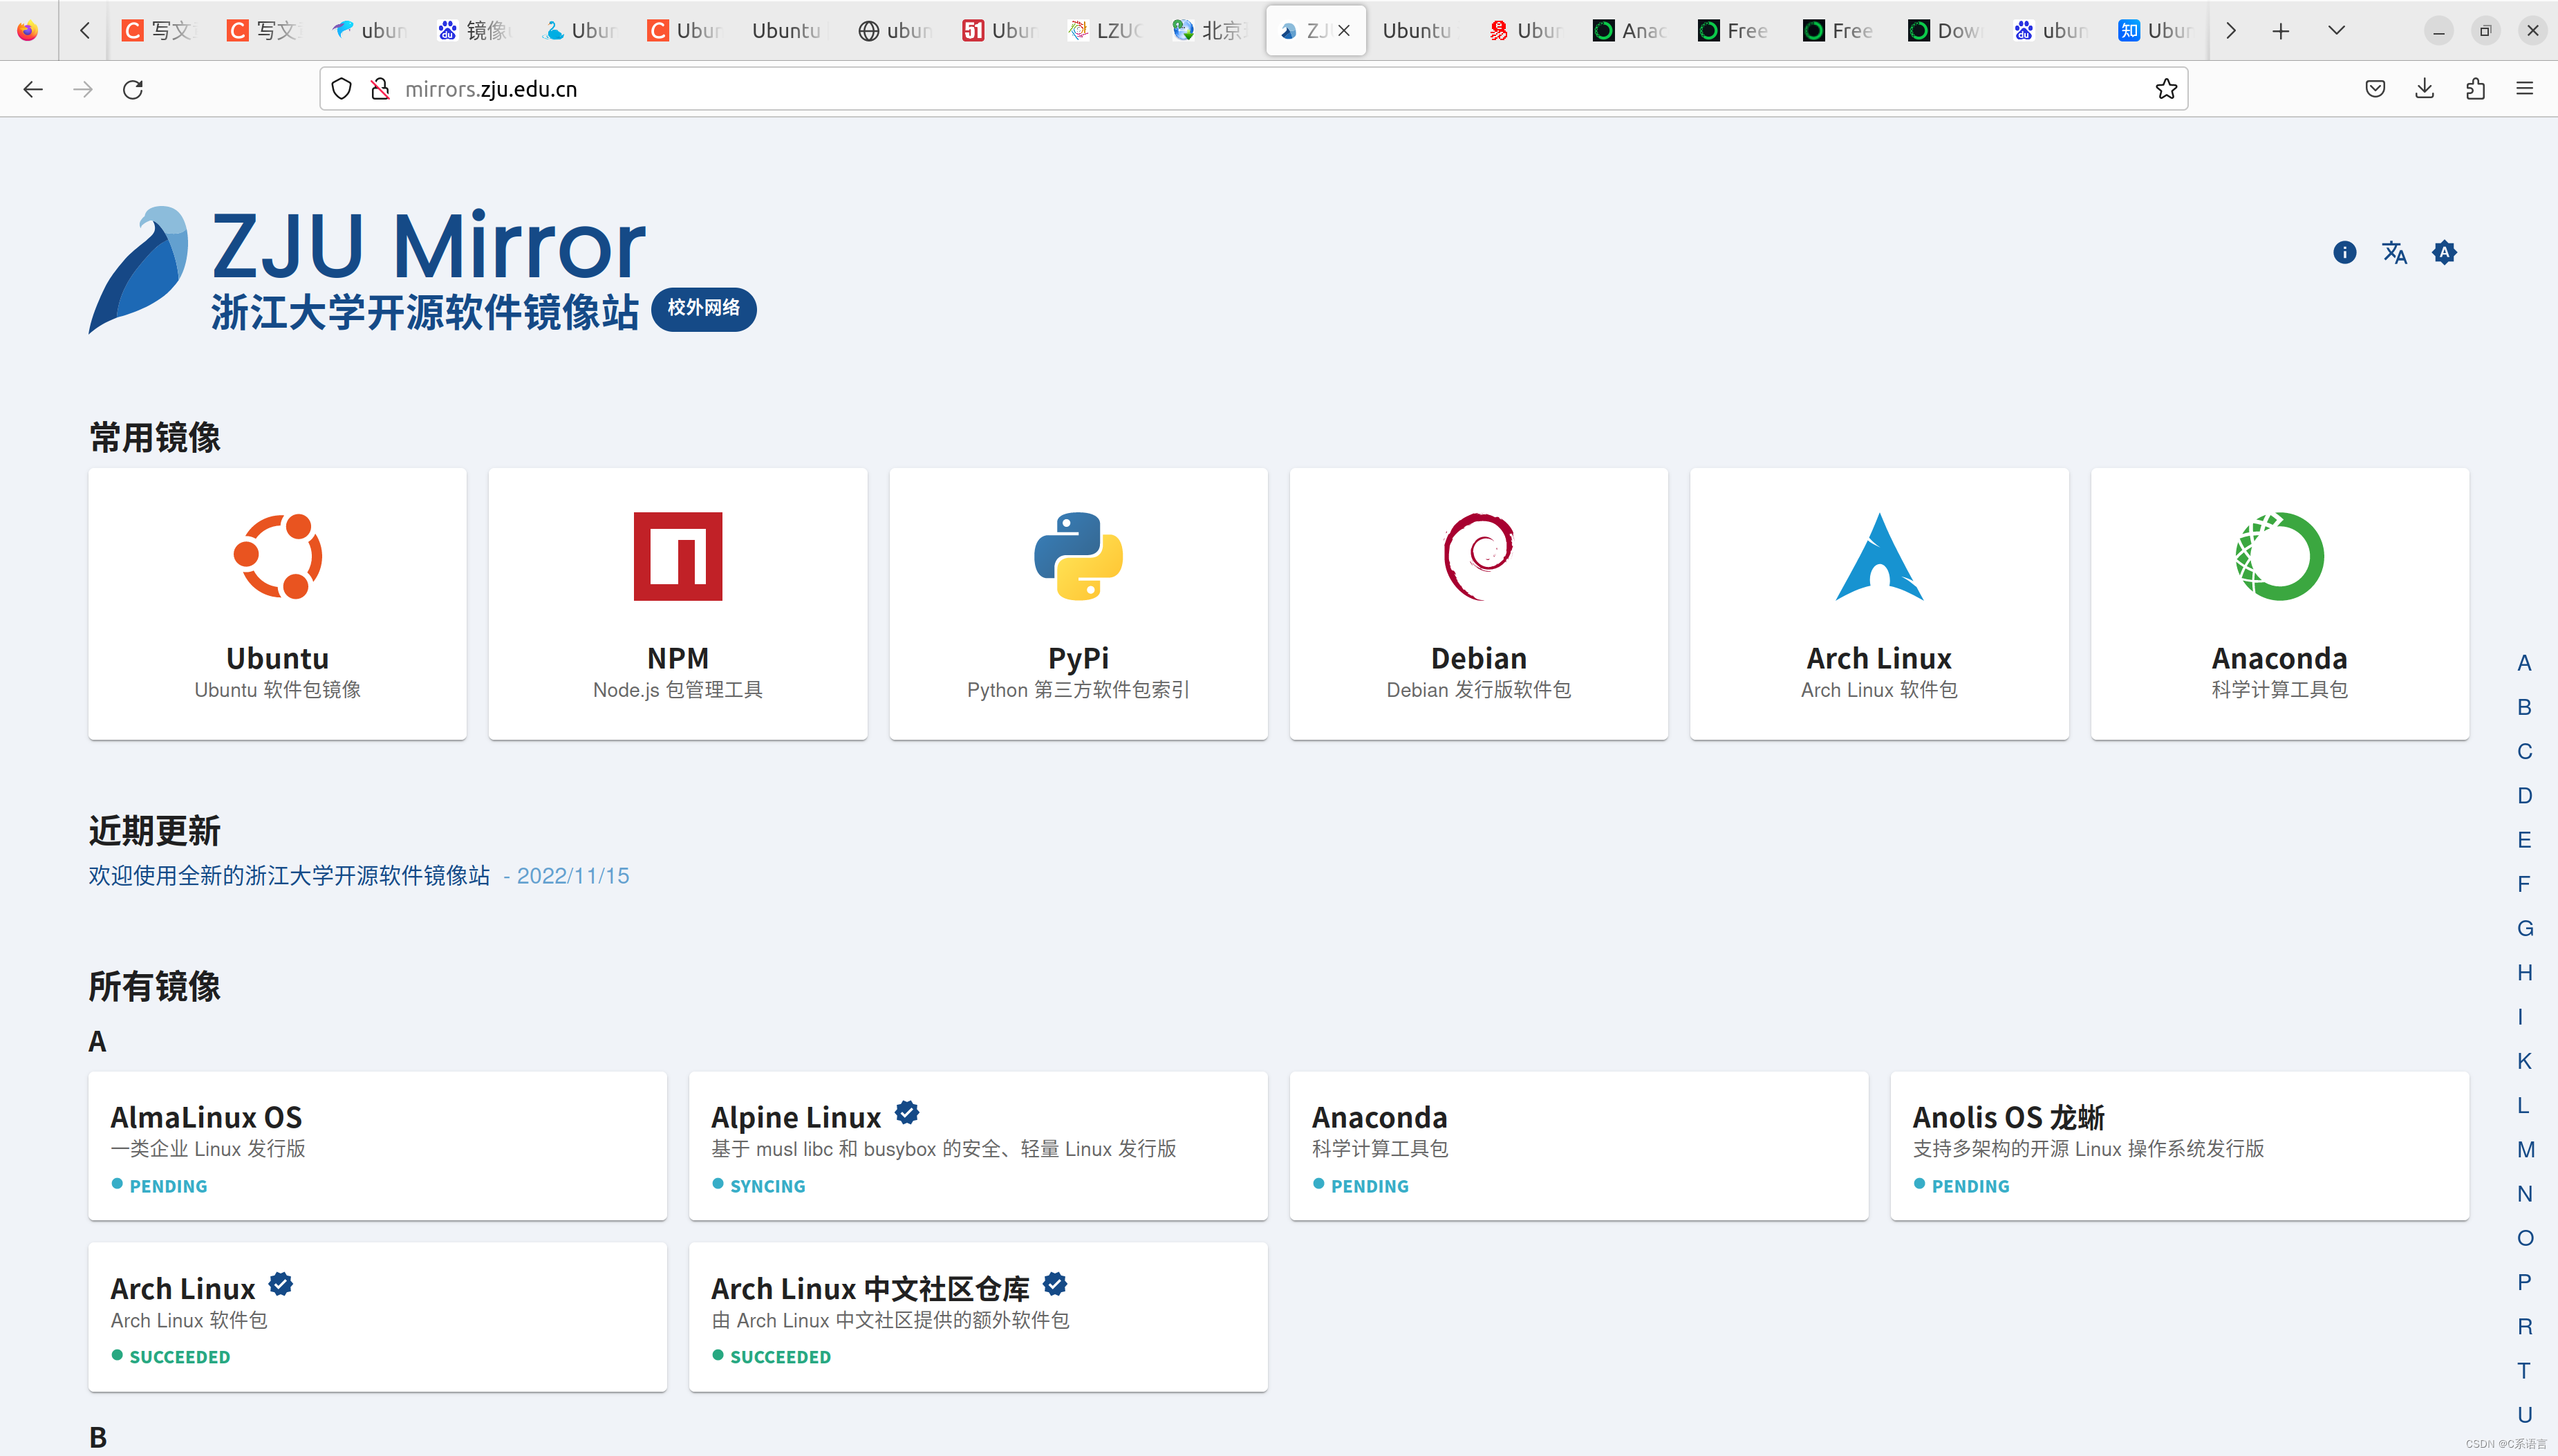This screenshot has height=1456, width=2558.
Task: Jump to letter T in alphabet index
Action: pyautogui.click(x=2524, y=1371)
